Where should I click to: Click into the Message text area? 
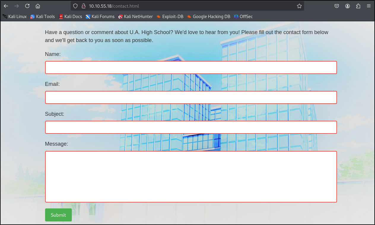(191, 177)
